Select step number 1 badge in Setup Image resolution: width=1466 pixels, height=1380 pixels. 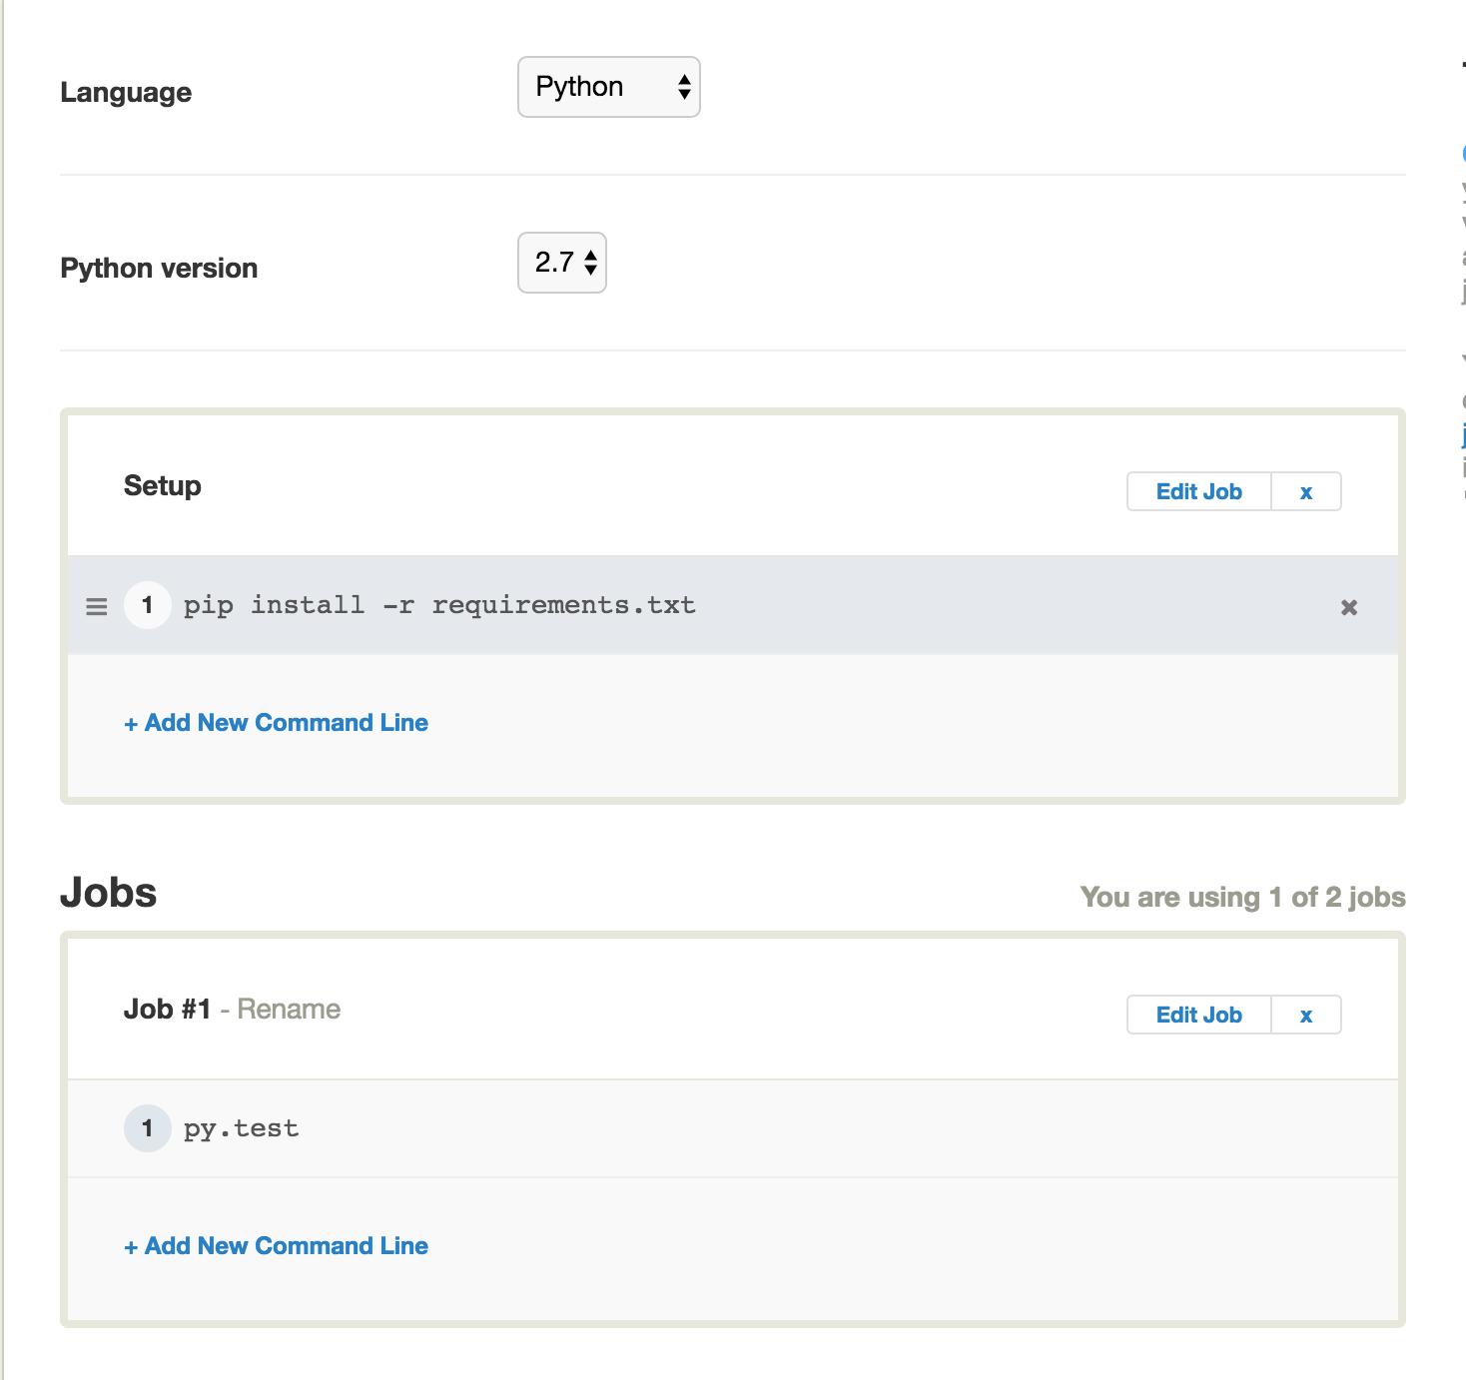[148, 605]
